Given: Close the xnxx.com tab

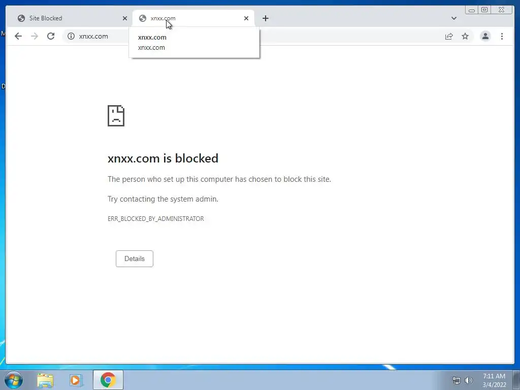Looking at the screenshot, I should [x=246, y=18].
